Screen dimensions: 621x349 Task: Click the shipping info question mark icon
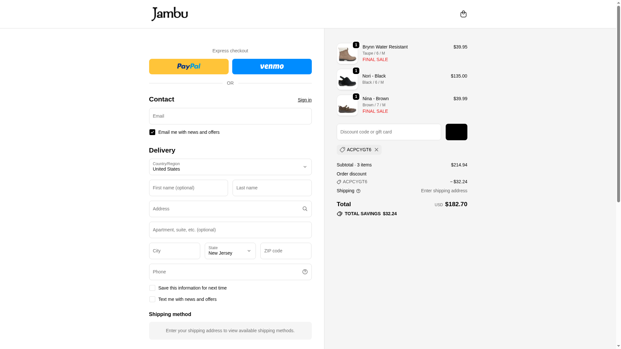click(x=358, y=191)
